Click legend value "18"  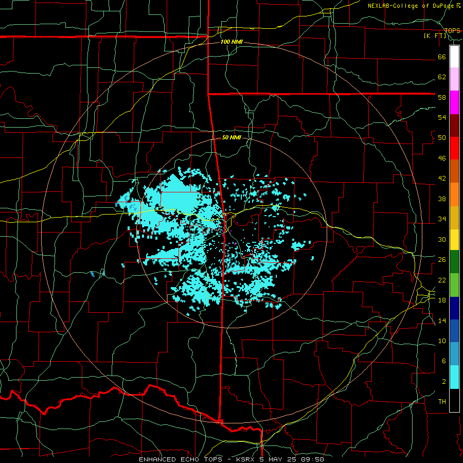pyautogui.click(x=442, y=300)
